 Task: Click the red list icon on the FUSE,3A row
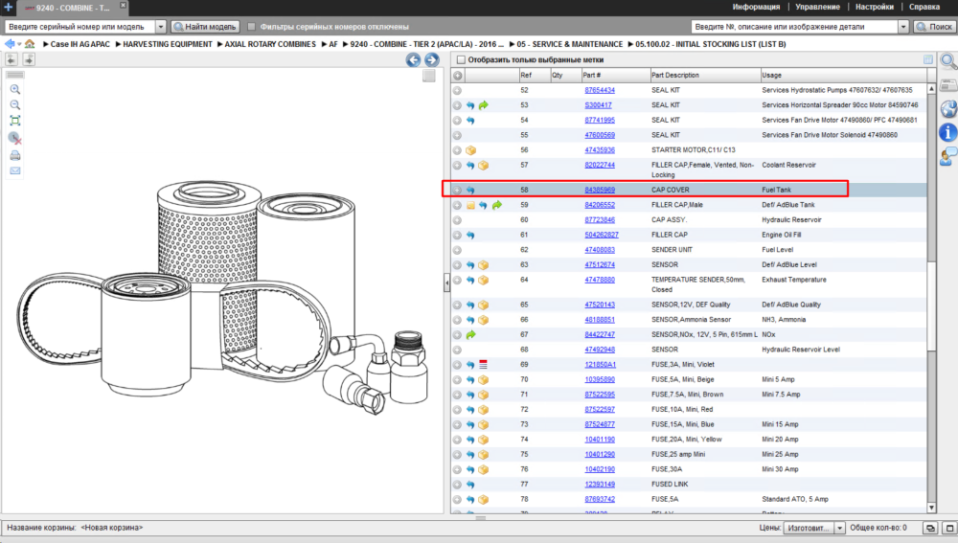(483, 365)
